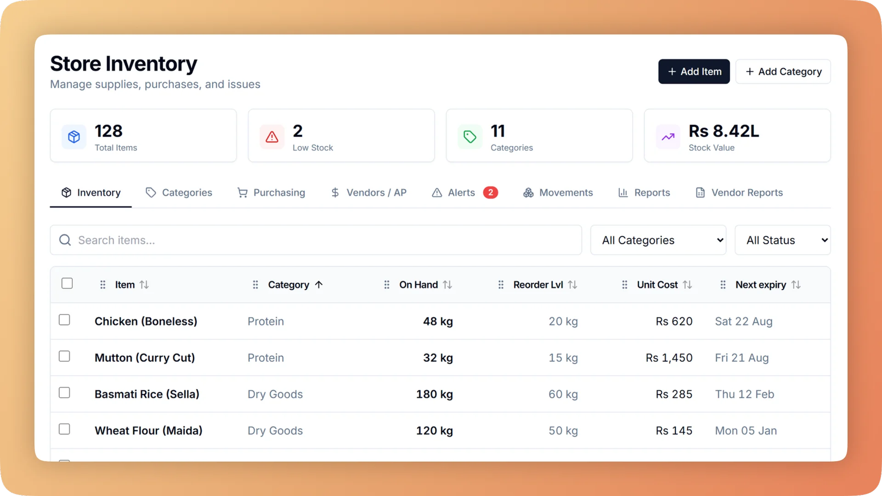The height and width of the screenshot is (496, 882).
Task: Click the Add Category button
Action: pos(783,72)
